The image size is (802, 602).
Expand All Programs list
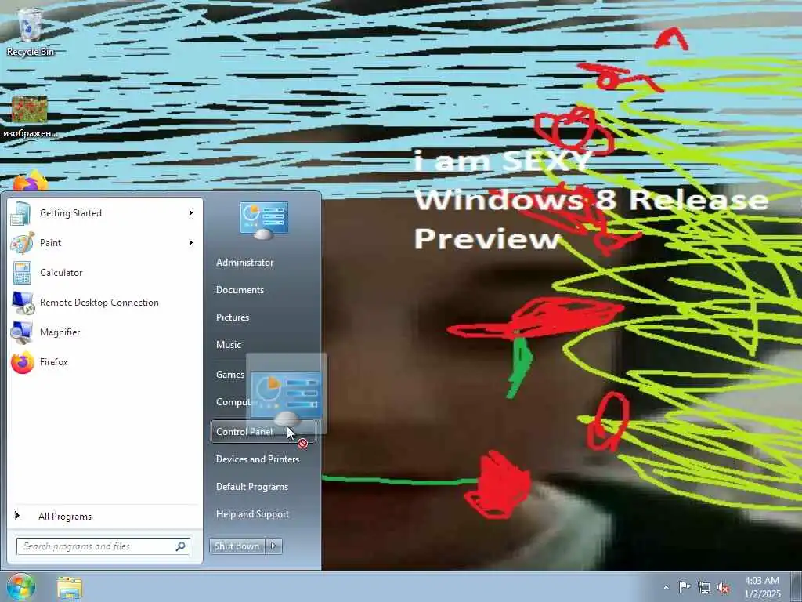pyautogui.click(x=105, y=516)
